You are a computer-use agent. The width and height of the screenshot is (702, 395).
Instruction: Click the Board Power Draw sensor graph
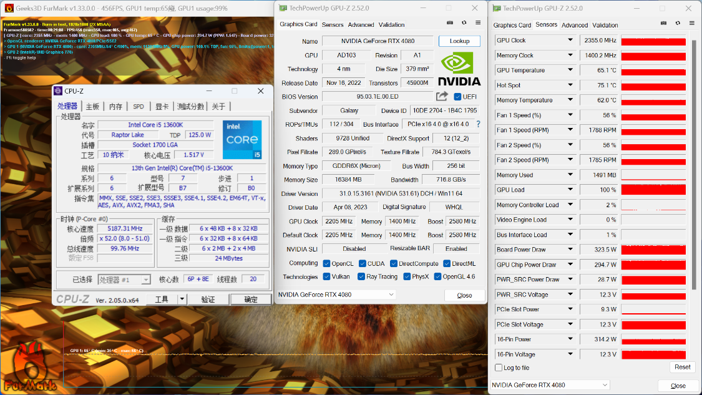(653, 250)
